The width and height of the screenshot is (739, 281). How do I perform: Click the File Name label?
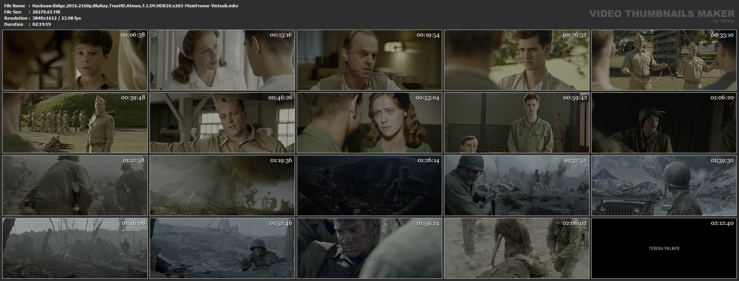(x=15, y=6)
